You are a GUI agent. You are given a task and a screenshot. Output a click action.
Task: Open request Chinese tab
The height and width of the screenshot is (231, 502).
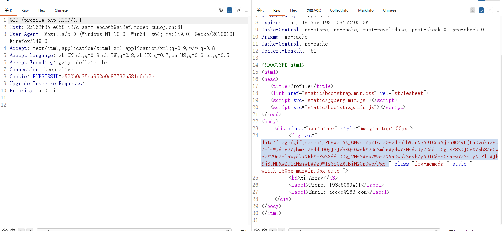point(61,10)
